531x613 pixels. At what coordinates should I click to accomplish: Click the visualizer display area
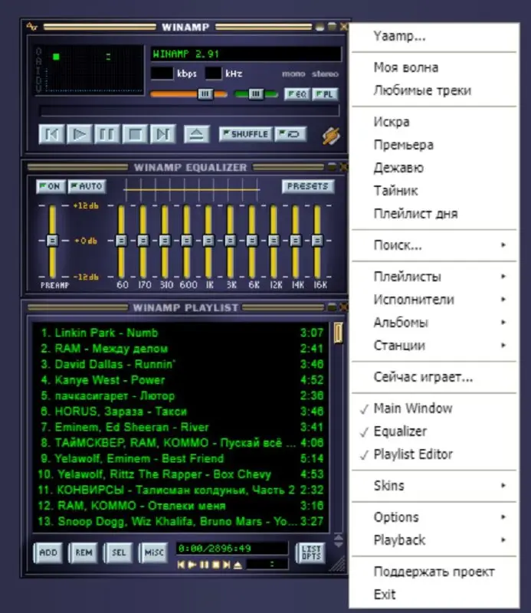point(90,70)
